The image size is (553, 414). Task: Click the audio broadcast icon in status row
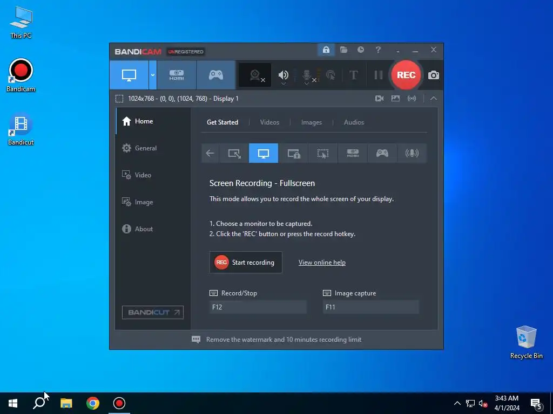412,99
